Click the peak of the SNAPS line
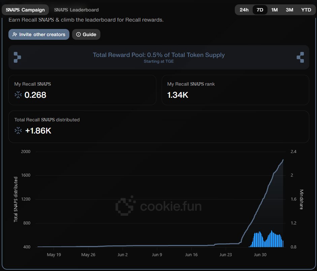 click(283, 160)
